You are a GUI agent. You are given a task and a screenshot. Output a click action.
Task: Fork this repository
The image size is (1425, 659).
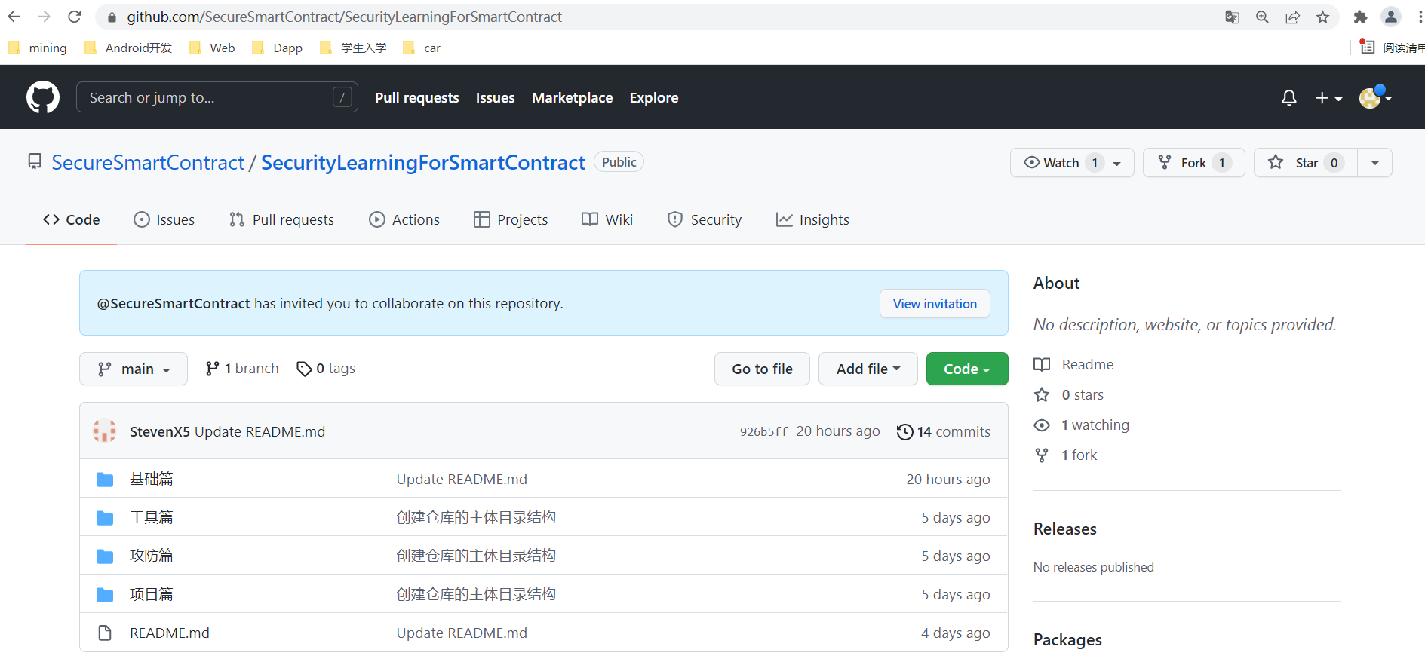click(x=1193, y=162)
